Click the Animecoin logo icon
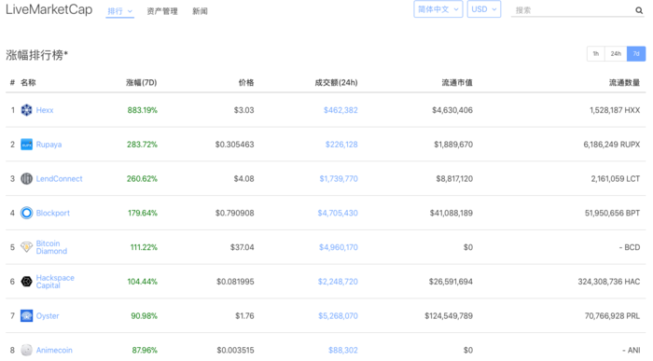653x361 pixels. pyautogui.click(x=27, y=350)
